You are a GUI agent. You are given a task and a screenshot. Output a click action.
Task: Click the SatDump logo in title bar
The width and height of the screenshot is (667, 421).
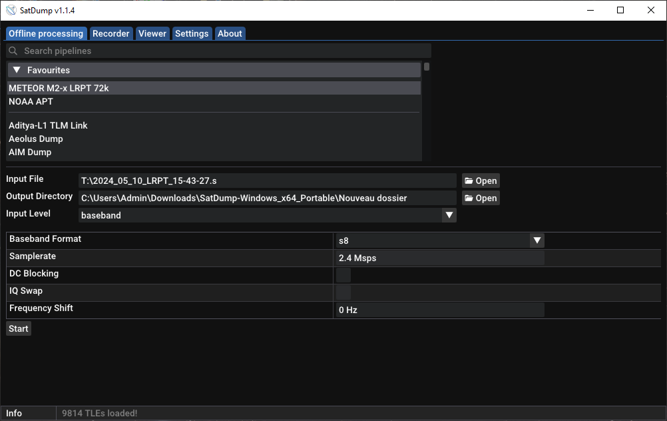[x=11, y=10]
